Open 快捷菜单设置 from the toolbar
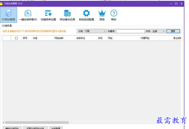Image resolution: width=189 pixels, height=129 pixels. click(48, 15)
